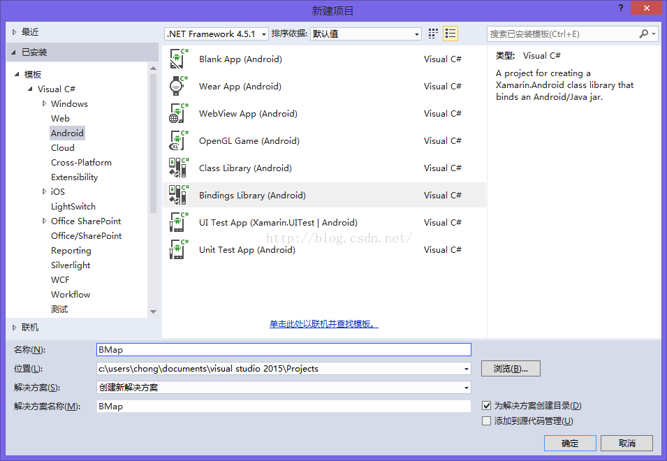Click the 浏览(B)... browse button
This screenshot has height=461, width=667.
(511, 369)
